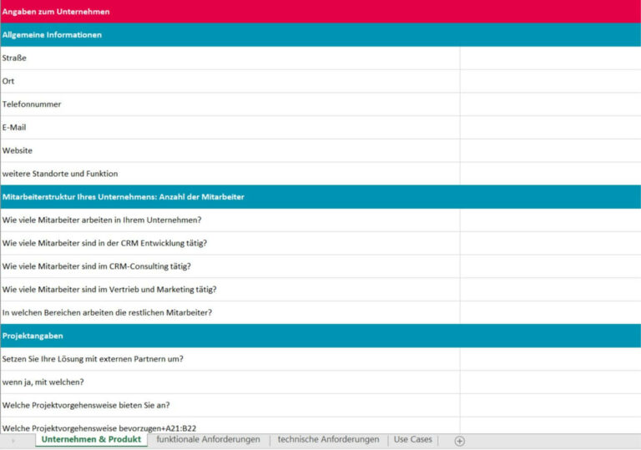Select the answer cell for CRM-Consulting Mitarbeiter
This screenshot has width=641, height=450.
[549, 266]
